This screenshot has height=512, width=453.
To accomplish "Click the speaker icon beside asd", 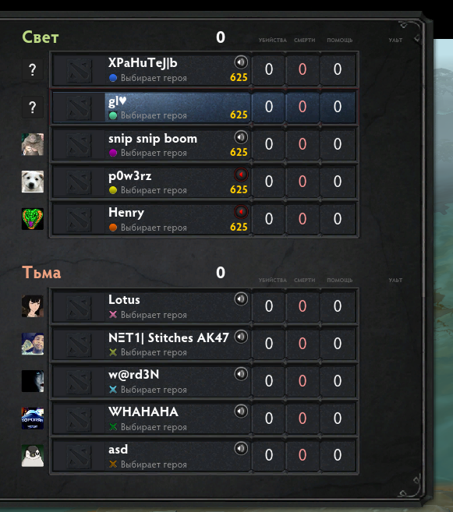I will [x=241, y=448].
